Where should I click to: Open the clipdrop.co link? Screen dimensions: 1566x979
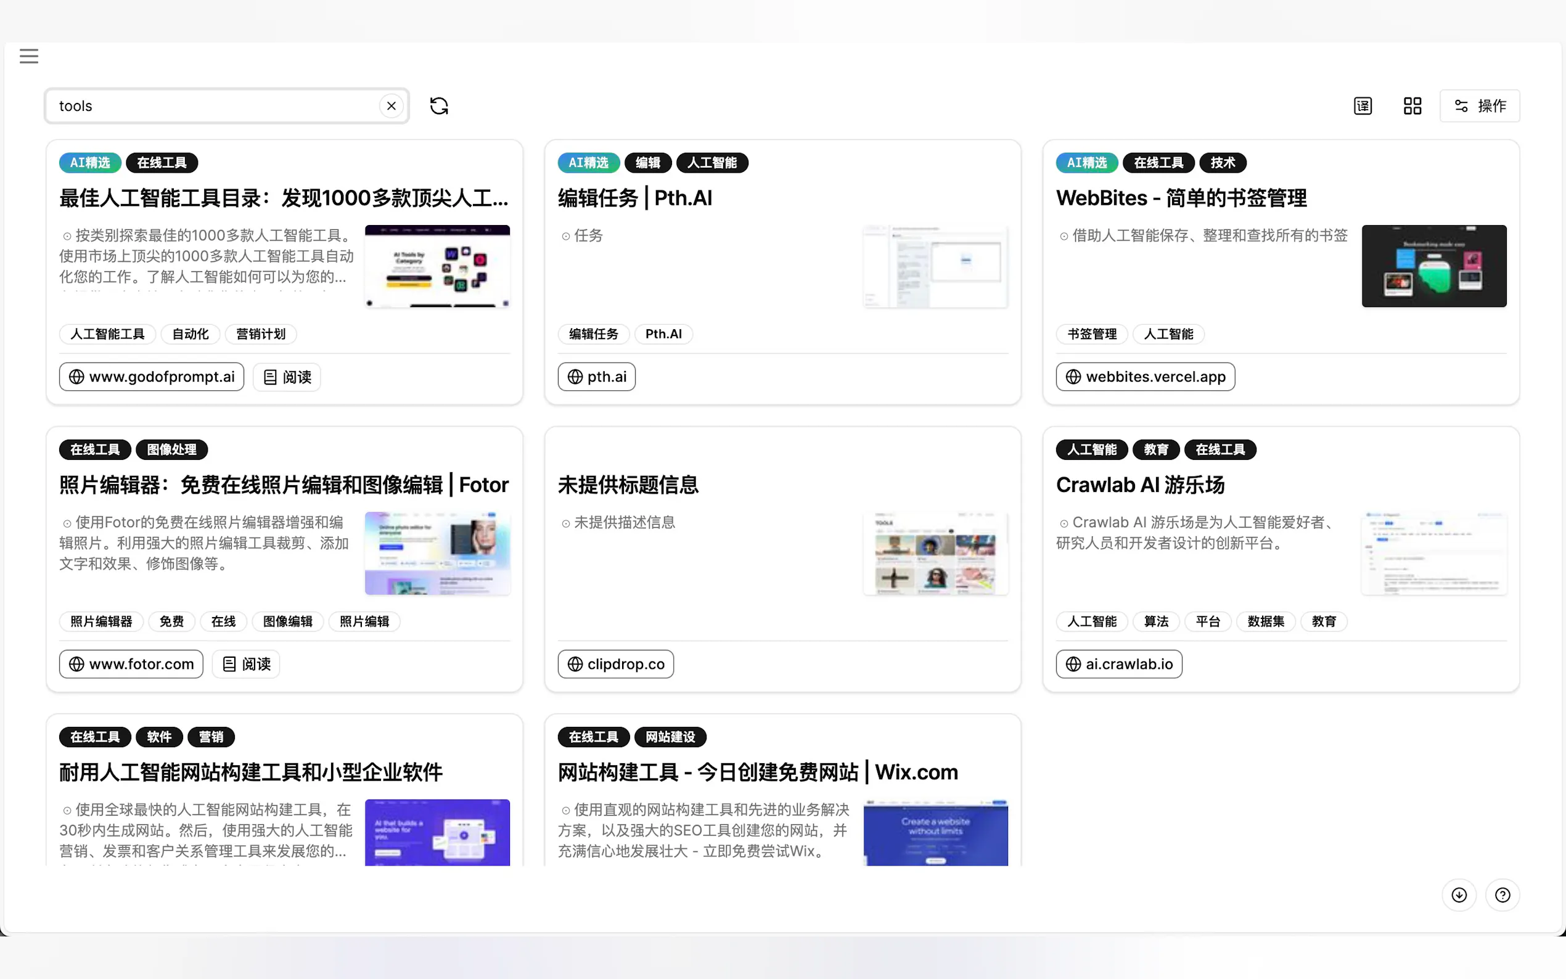click(x=615, y=665)
